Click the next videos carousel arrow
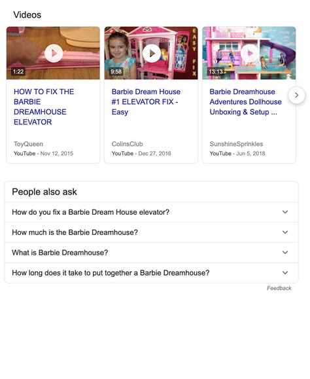This screenshot has width=310, height=379. coord(296,95)
